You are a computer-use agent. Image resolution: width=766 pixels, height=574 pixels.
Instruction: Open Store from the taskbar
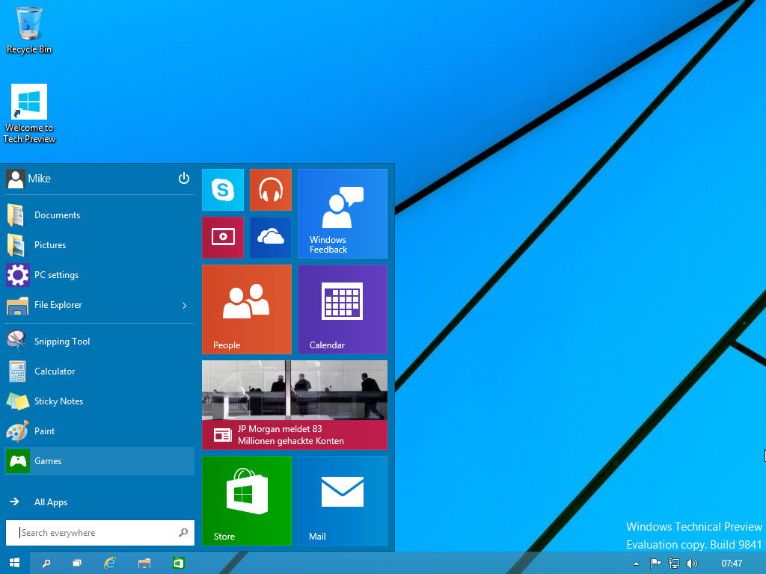tap(178, 564)
